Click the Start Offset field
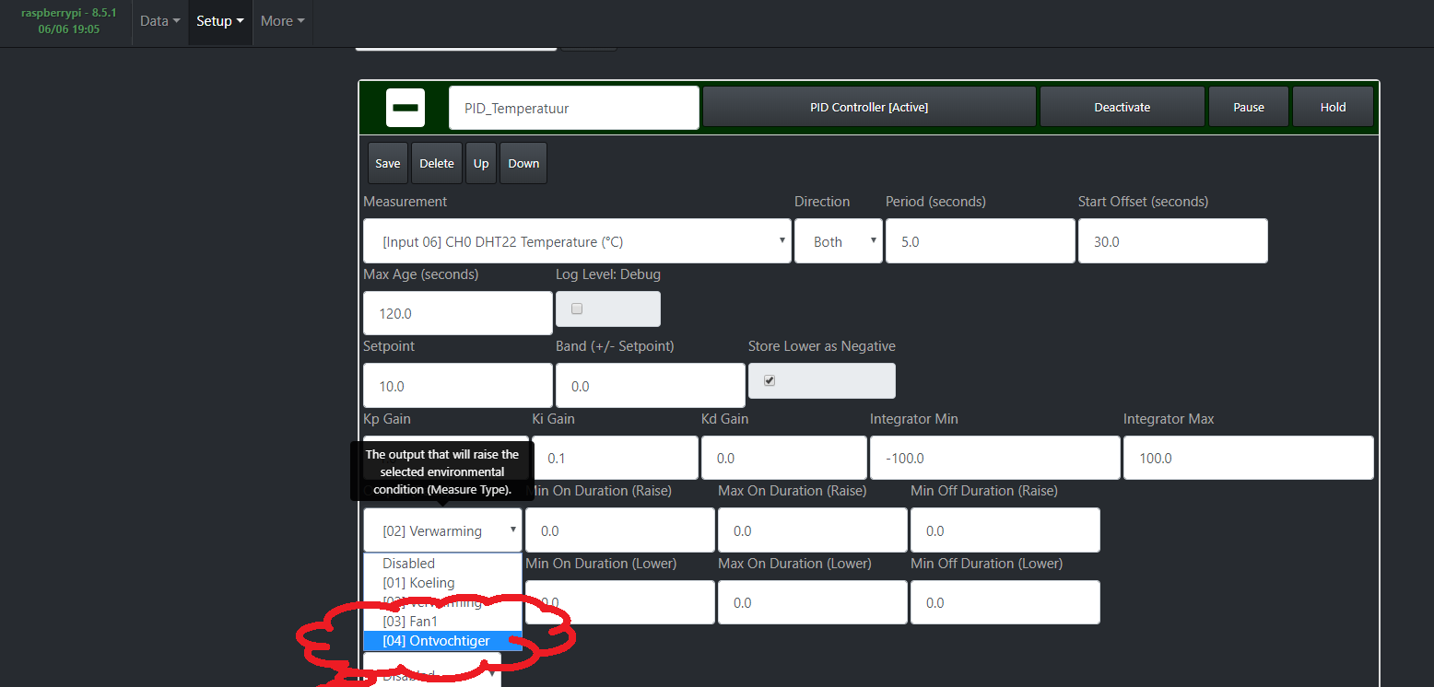The image size is (1434, 687). coord(1172,241)
